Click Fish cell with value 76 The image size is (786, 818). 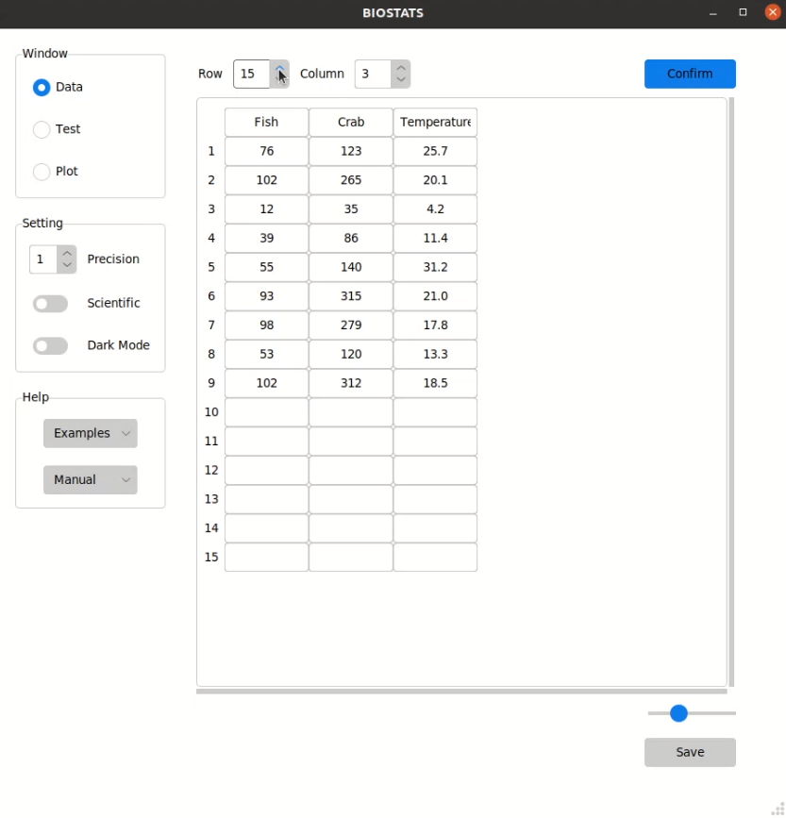266,151
